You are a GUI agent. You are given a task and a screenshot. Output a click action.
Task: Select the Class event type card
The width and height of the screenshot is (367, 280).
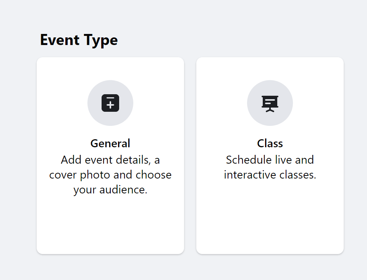coord(270,155)
